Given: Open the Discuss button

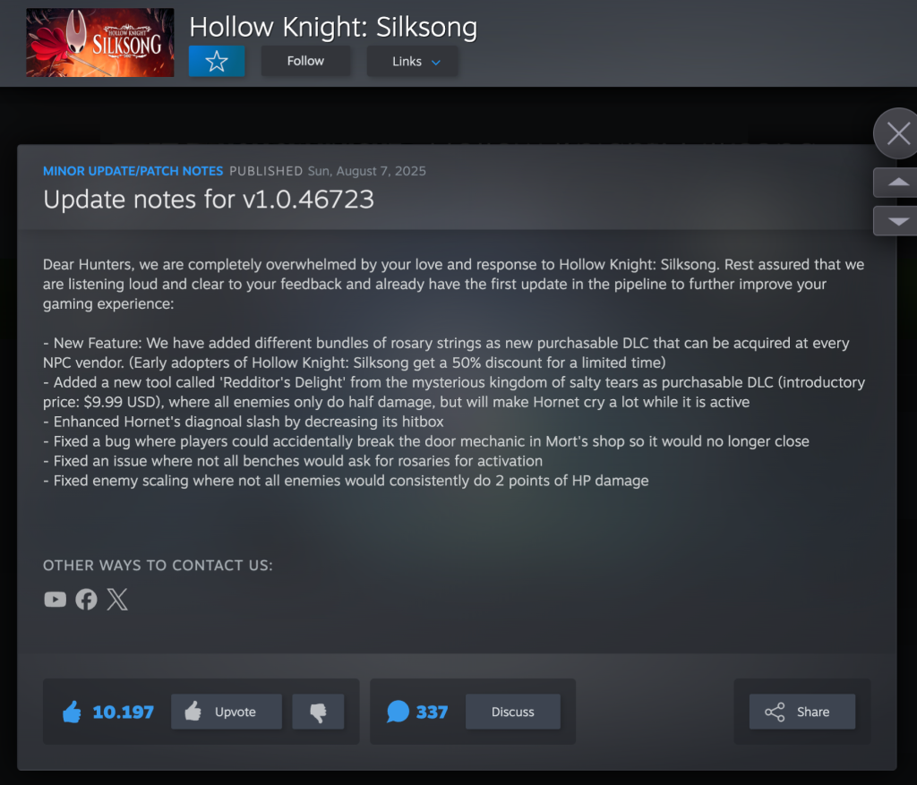Looking at the screenshot, I should click(513, 712).
